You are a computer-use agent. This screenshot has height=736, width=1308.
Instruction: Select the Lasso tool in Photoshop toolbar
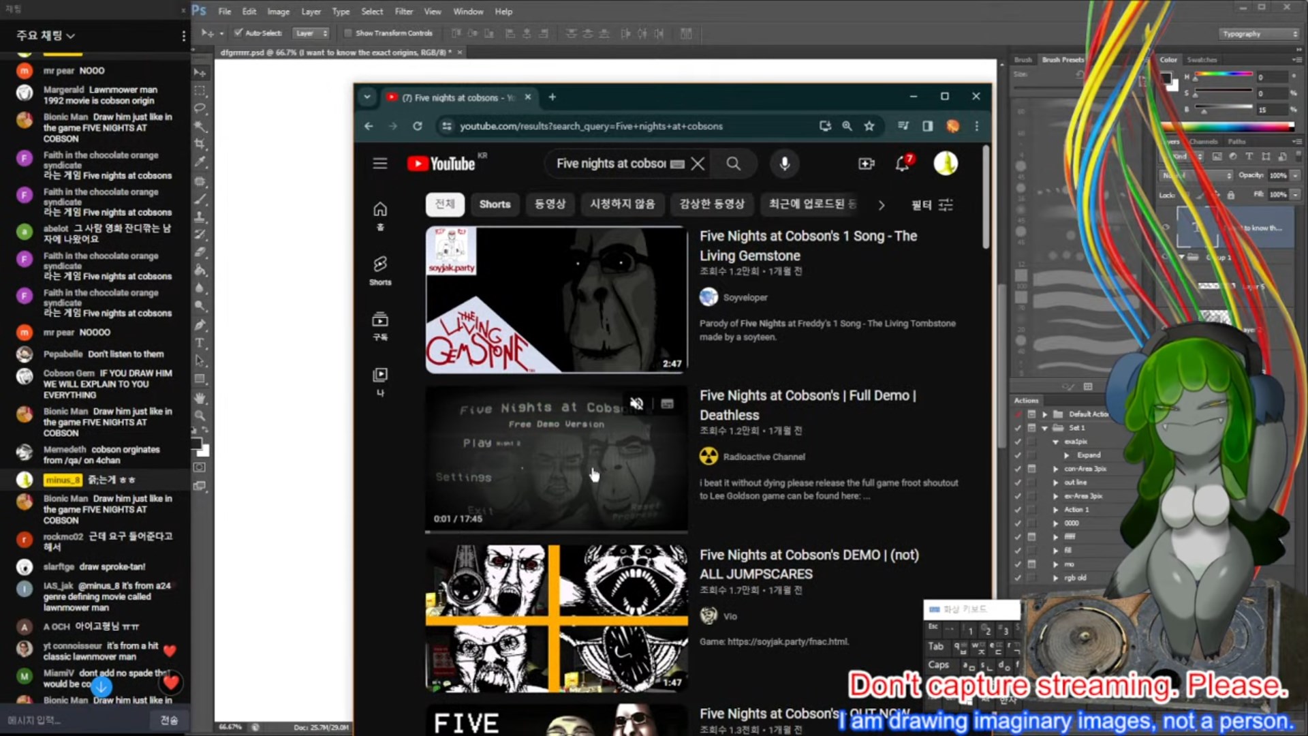[200, 108]
